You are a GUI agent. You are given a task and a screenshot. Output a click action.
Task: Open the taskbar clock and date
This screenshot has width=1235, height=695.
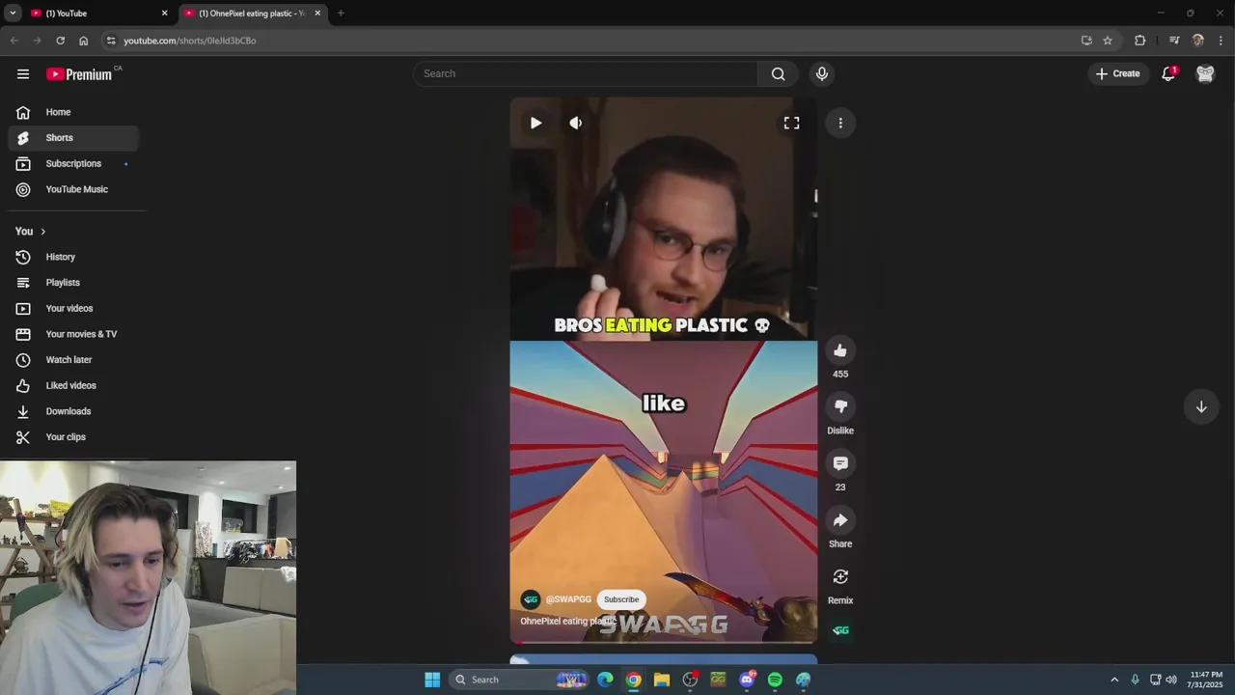coord(1206,680)
